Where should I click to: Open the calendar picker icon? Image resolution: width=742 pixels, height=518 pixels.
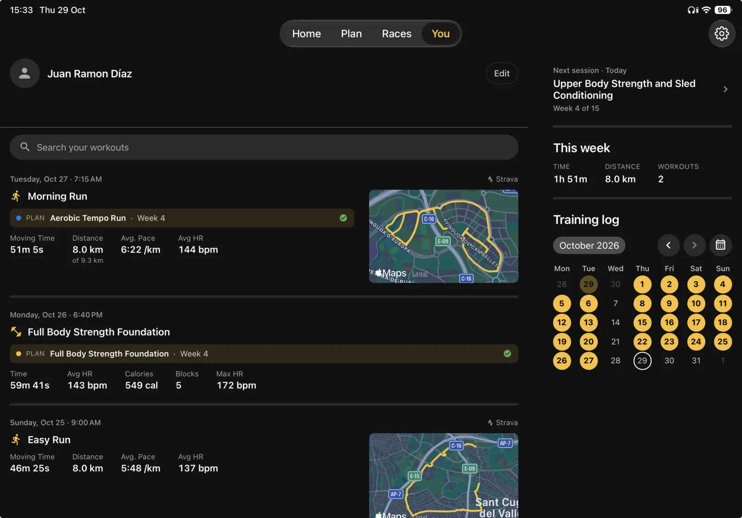point(720,245)
